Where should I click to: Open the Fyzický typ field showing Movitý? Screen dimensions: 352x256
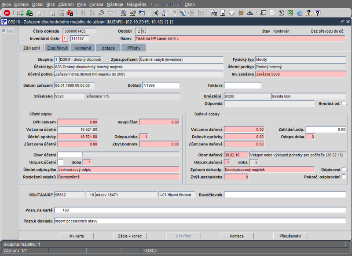coord(300,59)
